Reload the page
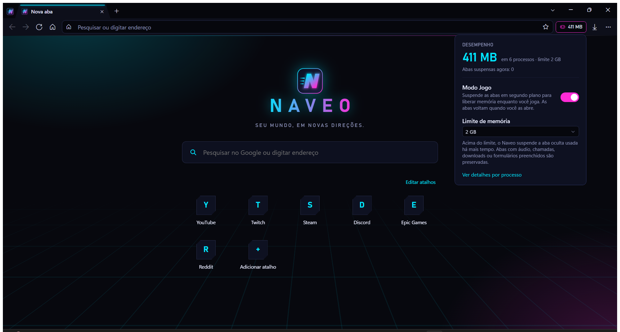This screenshot has height=332, width=620. tap(39, 27)
